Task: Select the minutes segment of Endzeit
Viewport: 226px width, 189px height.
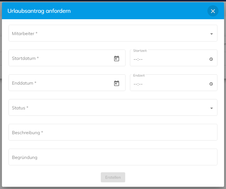Action: [x=141, y=84]
